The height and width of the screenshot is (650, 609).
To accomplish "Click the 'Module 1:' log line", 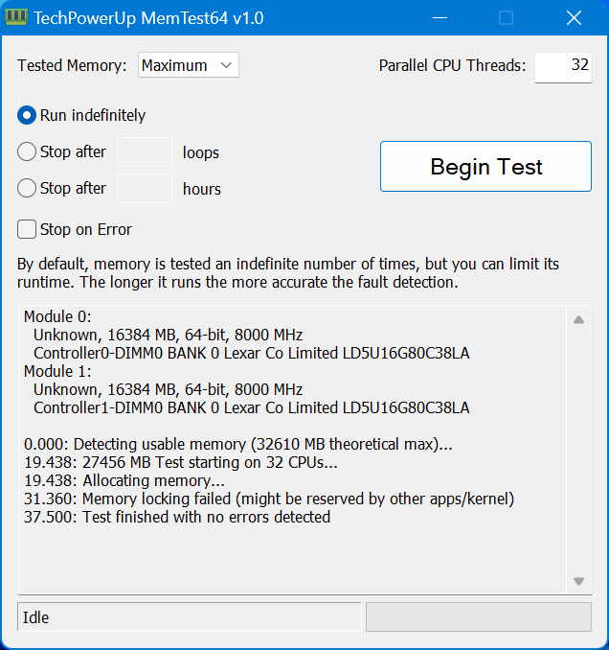I will tap(57, 371).
